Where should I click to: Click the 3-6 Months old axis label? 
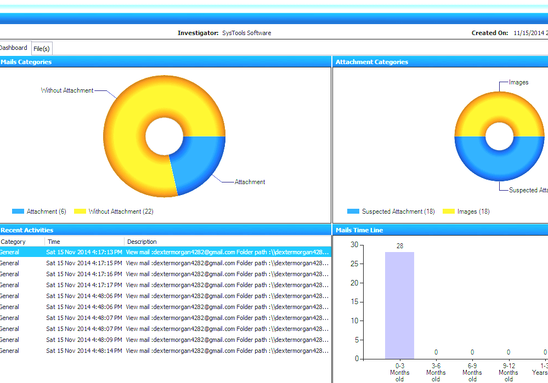(436, 370)
